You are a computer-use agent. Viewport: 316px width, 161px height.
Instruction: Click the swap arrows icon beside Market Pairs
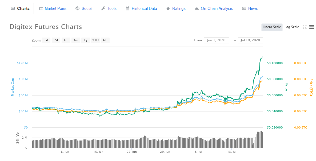click(x=41, y=9)
